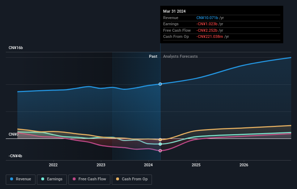Click the blue Revenue data point marker
This screenshot has width=297, height=189.
point(160,84)
